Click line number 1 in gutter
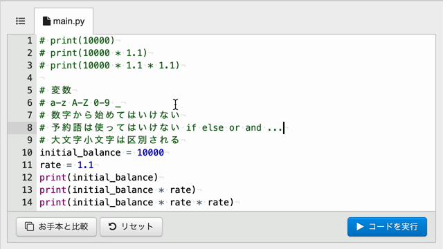The width and height of the screenshot is (443, 249). [x=30, y=41]
